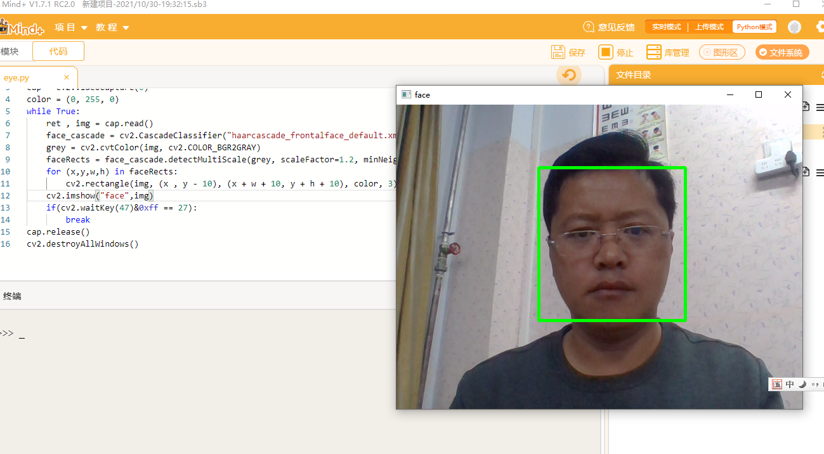The height and width of the screenshot is (454, 824).
Task: Click the add-file icon in file directory
Action: coord(806,107)
